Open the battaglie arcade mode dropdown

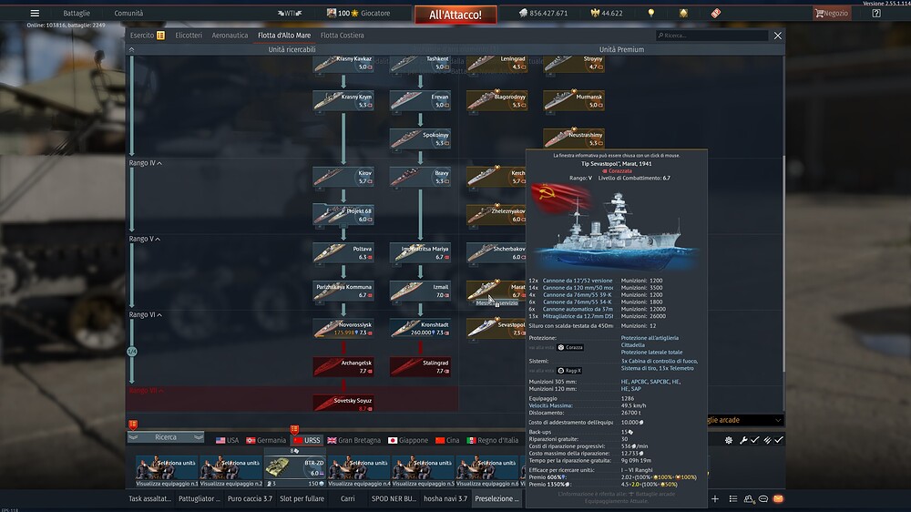click(745, 420)
